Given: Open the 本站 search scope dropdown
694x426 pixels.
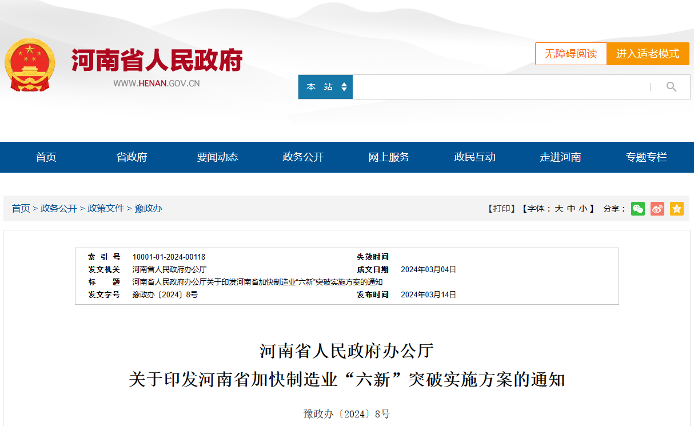Looking at the screenshot, I should pos(325,87).
